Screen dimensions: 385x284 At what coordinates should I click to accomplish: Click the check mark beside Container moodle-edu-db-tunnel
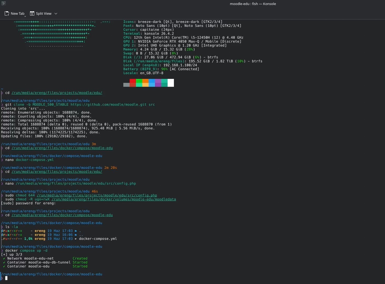click(x=4, y=262)
